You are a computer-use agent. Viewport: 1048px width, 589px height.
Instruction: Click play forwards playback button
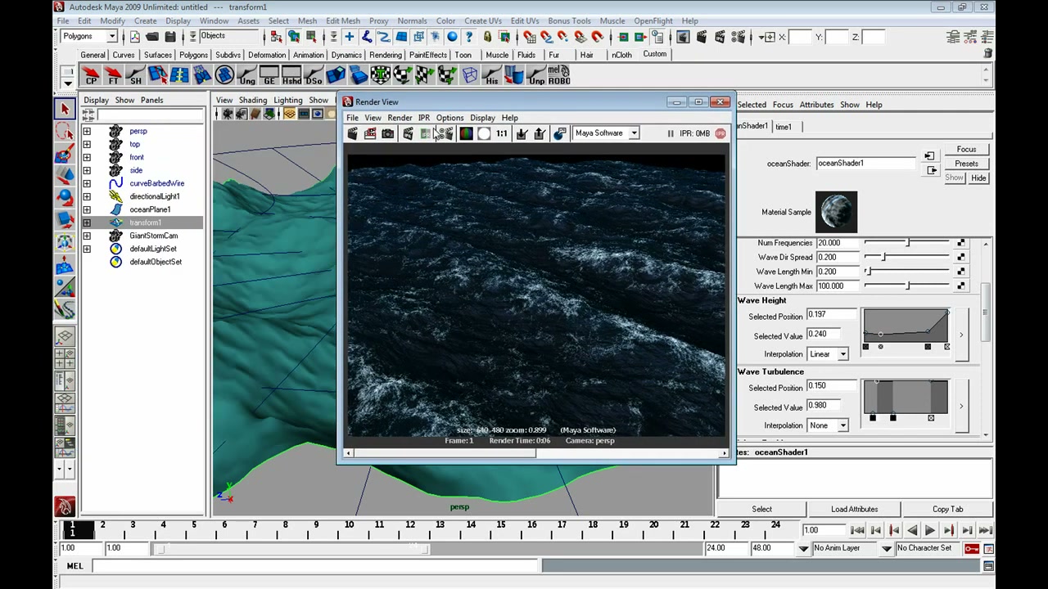coord(930,531)
